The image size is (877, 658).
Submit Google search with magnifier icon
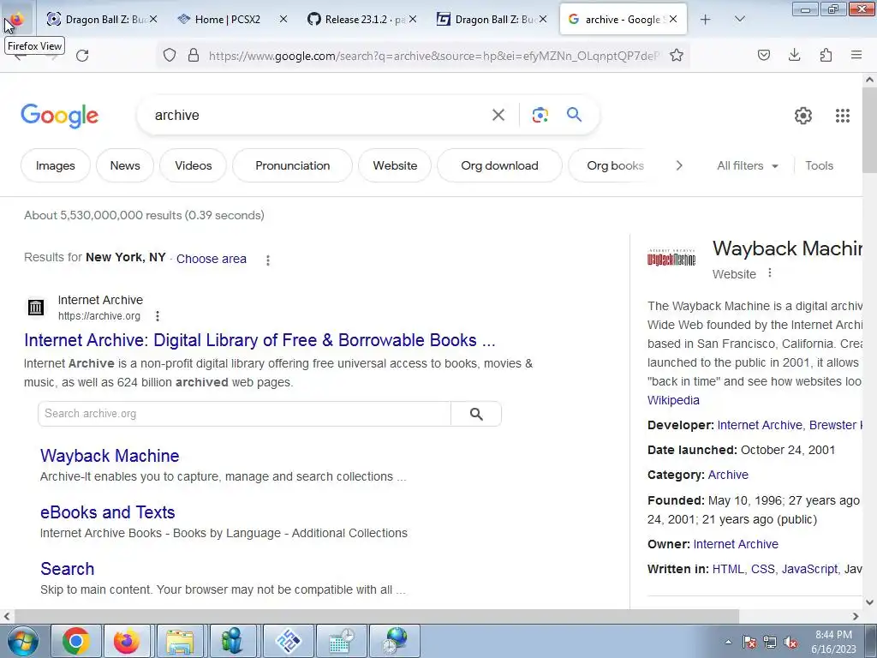click(x=575, y=115)
